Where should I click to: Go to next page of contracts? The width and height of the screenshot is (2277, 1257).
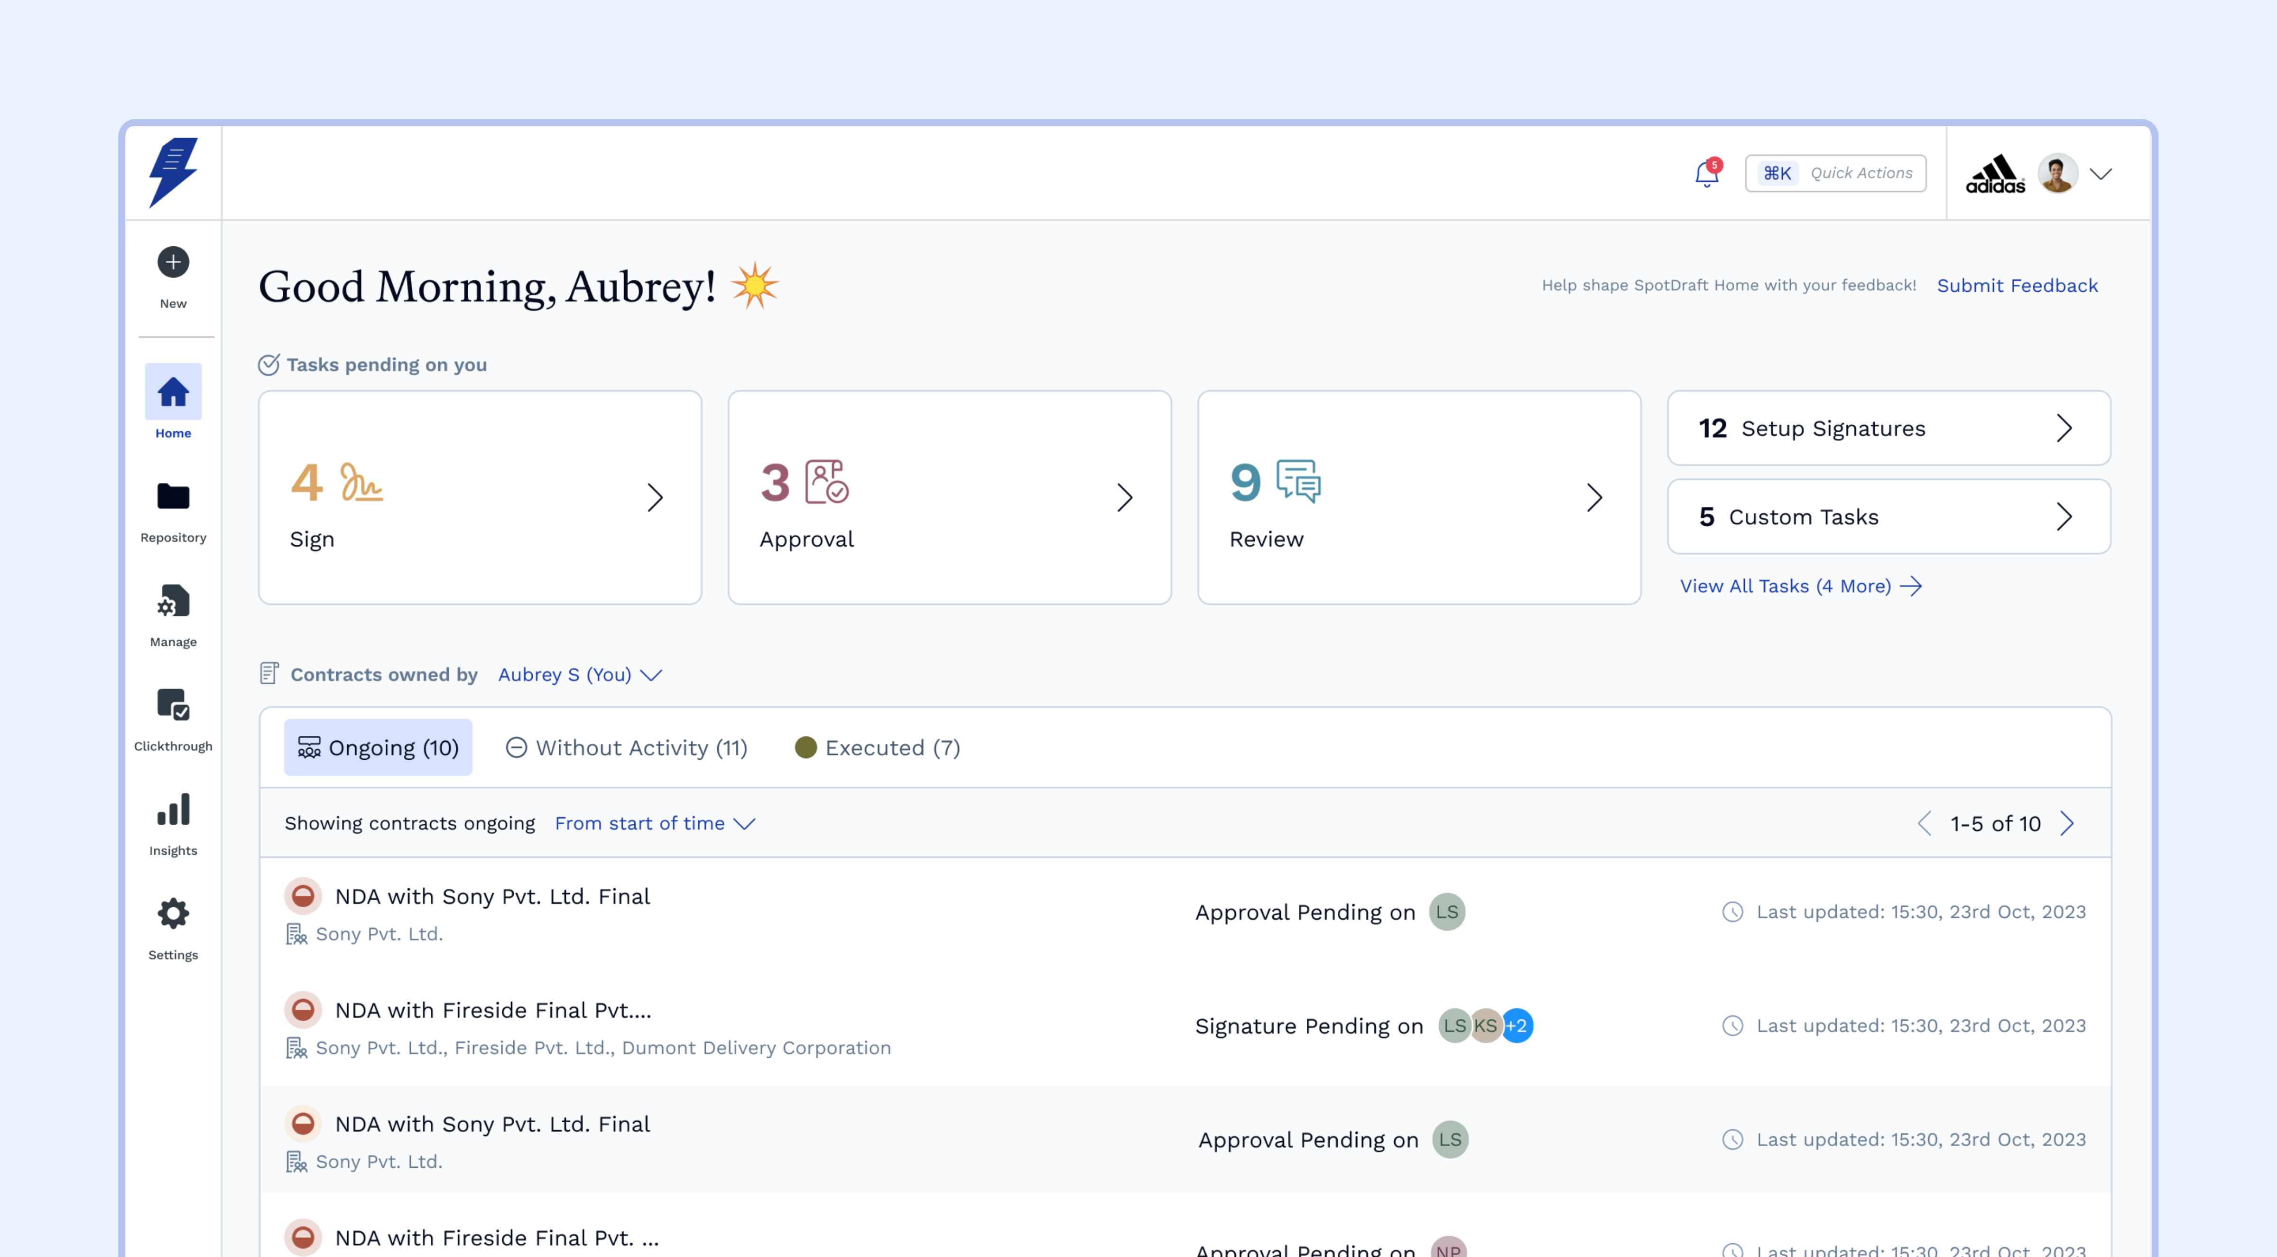[x=2067, y=824]
